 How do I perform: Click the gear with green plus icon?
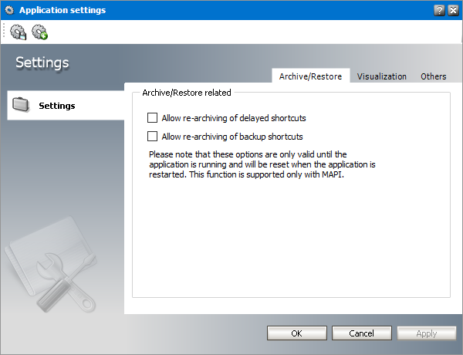[x=39, y=32]
